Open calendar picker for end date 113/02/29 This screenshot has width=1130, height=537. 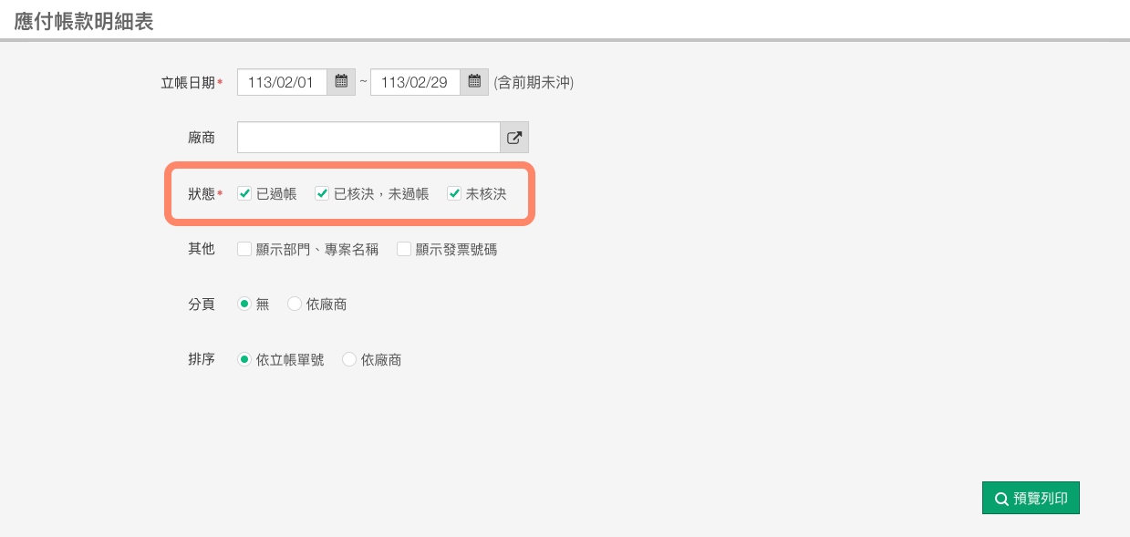tap(474, 82)
